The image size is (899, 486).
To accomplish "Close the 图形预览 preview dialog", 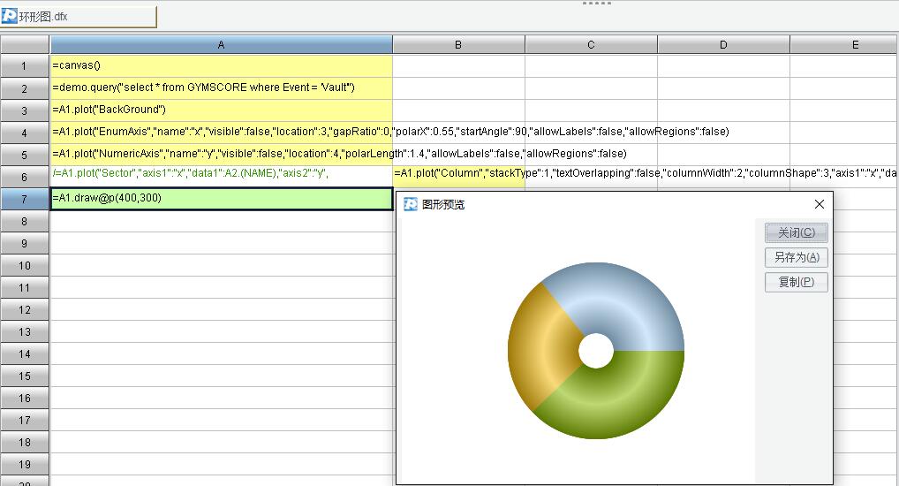I will pyautogui.click(x=819, y=204).
